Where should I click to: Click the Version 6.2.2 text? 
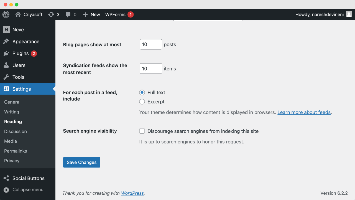334,193
